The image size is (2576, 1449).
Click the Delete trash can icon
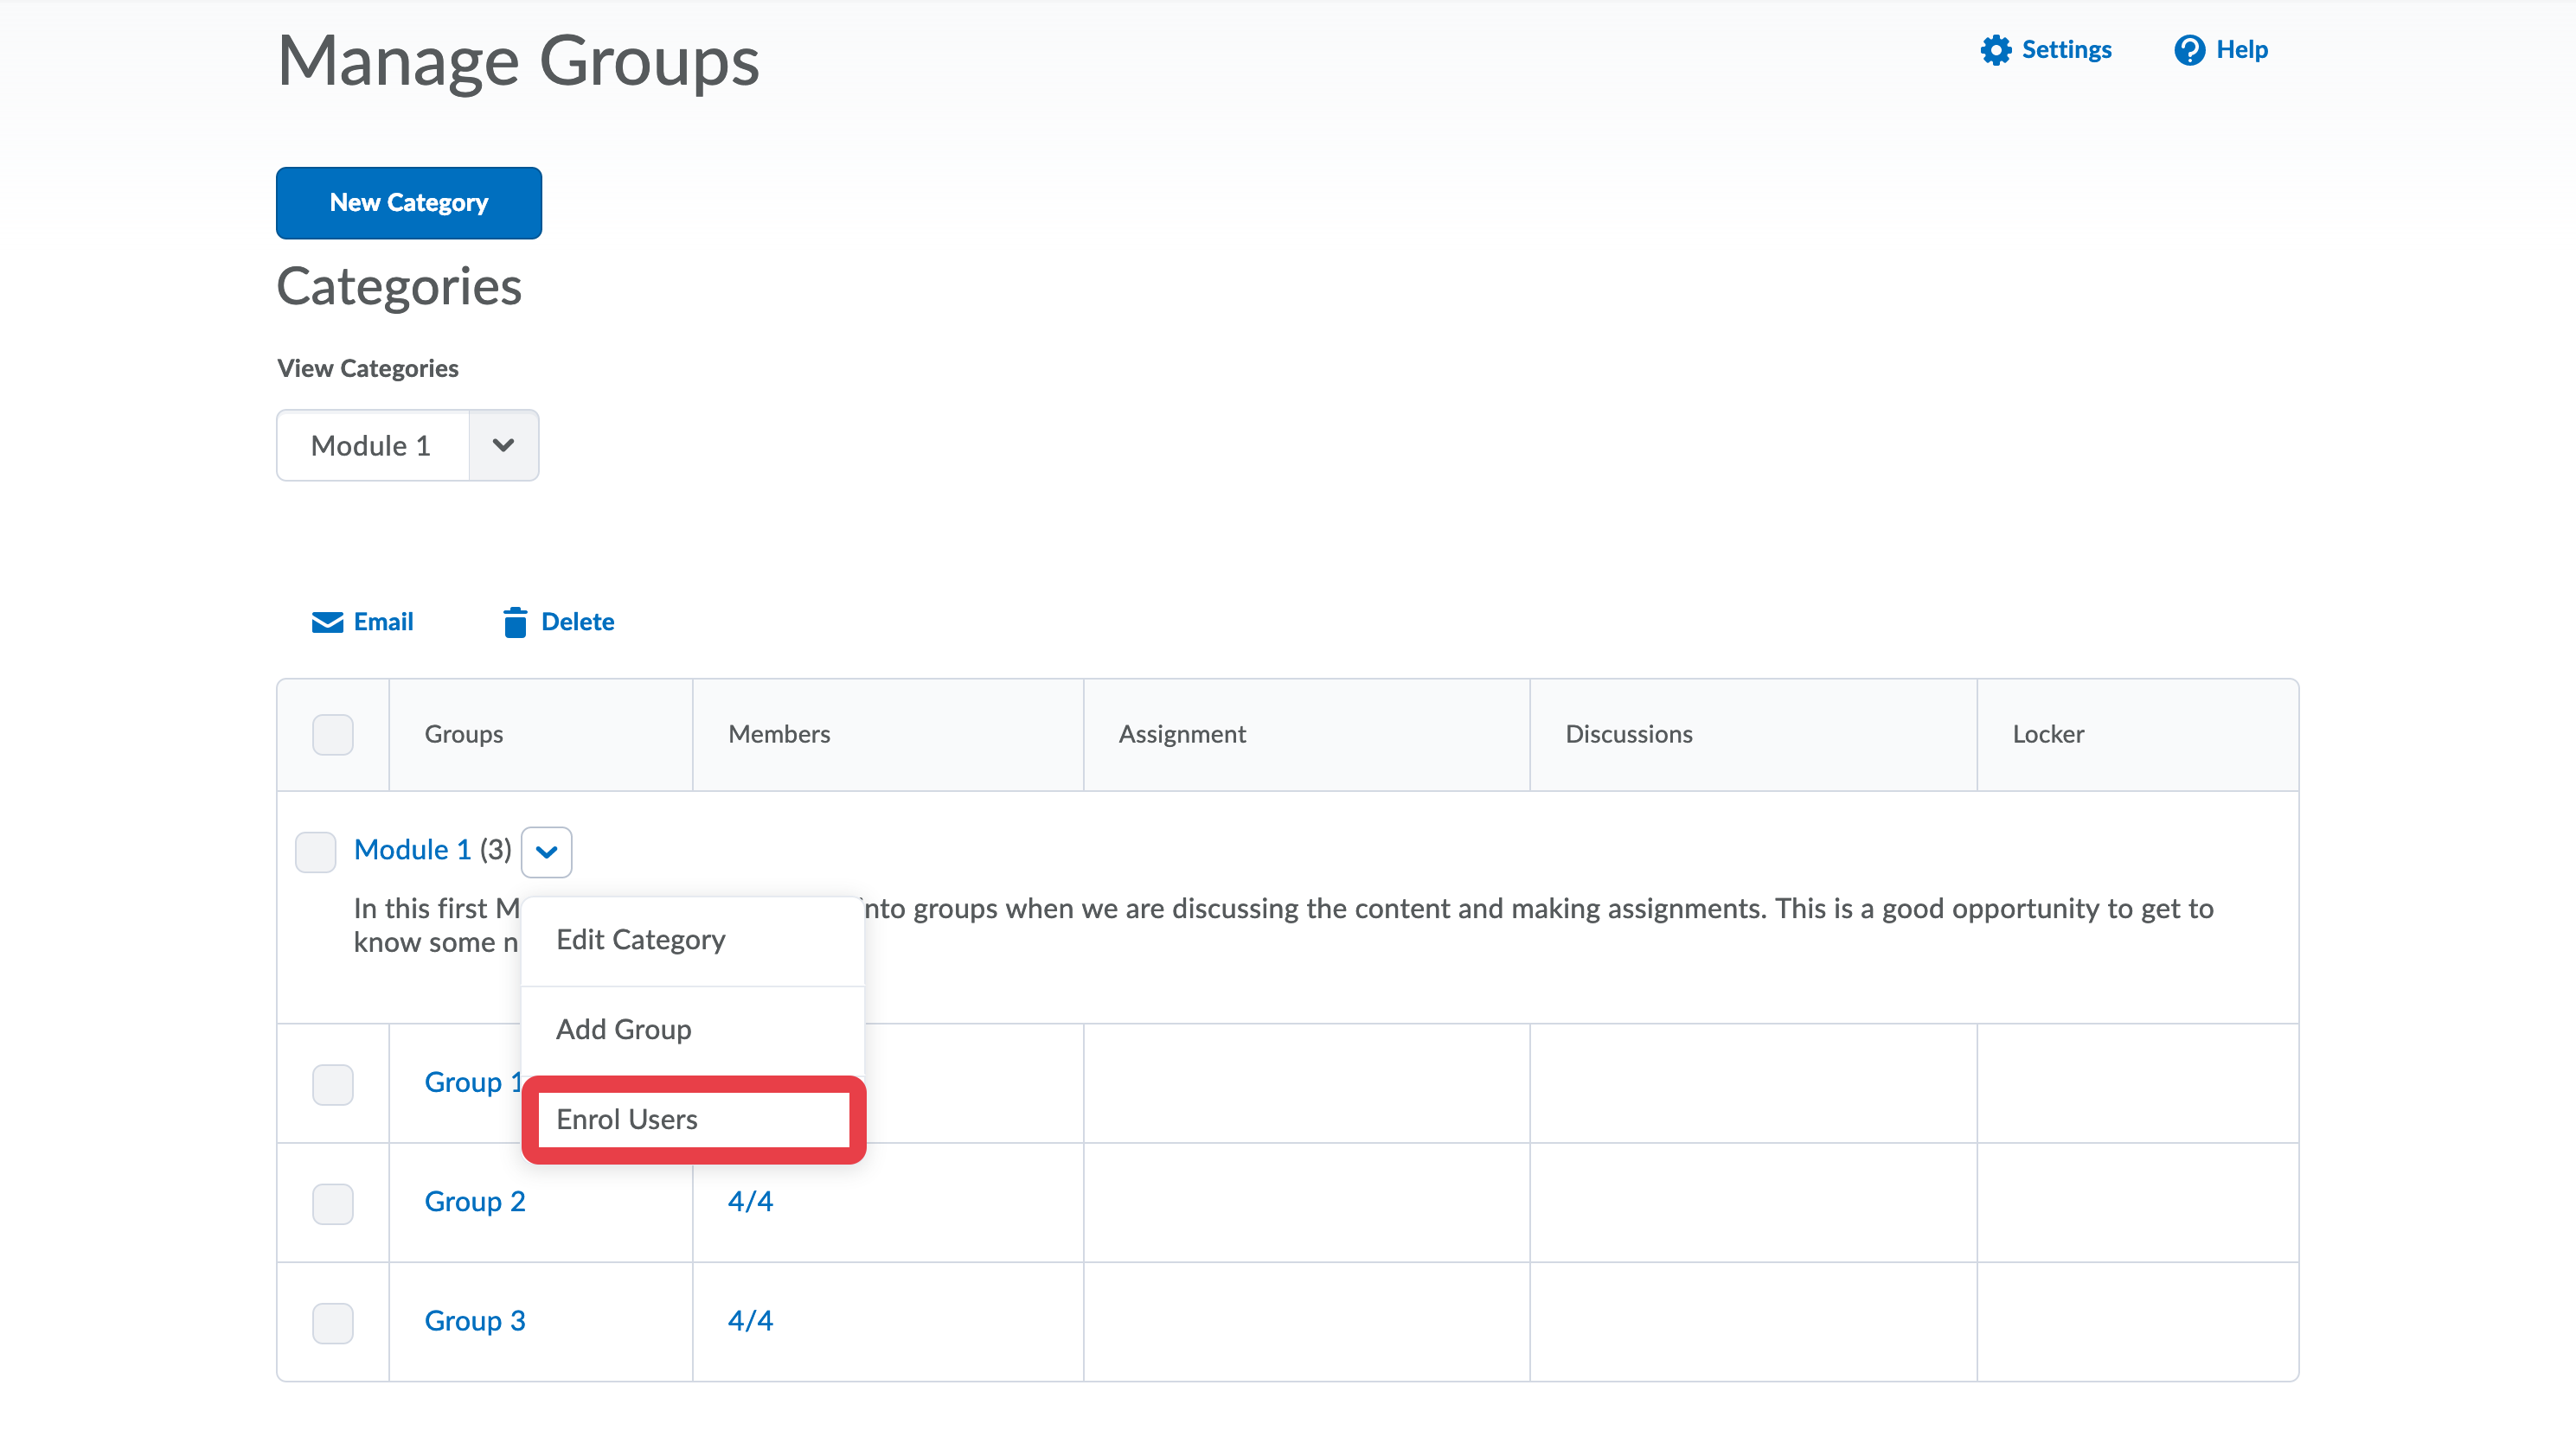(x=514, y=622)
